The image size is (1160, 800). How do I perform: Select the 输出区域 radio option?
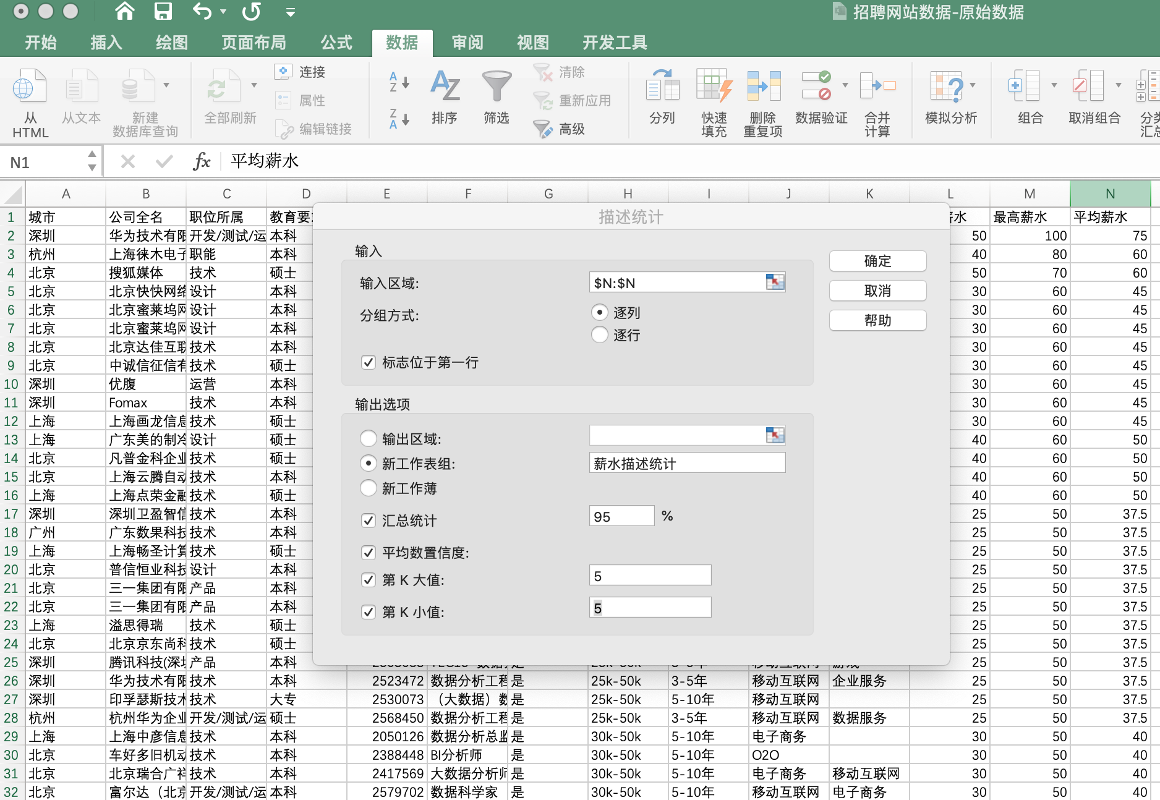coord(369,439)
